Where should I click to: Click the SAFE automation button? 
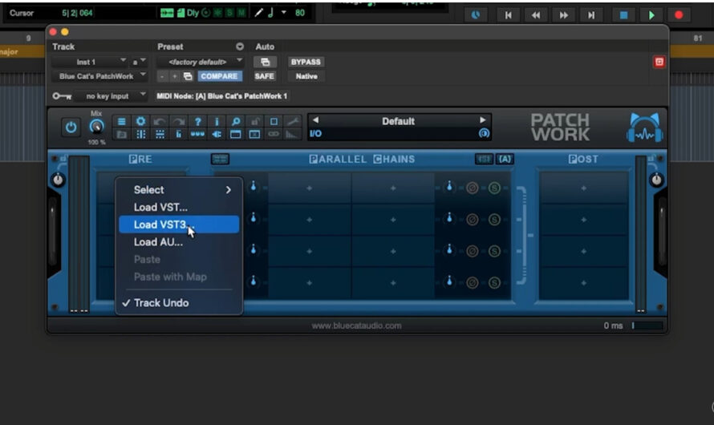coord(264,76)
